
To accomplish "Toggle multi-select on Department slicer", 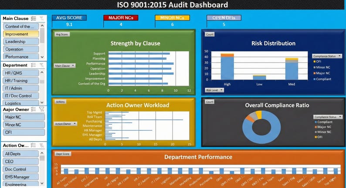I will (x=33, y=65).
